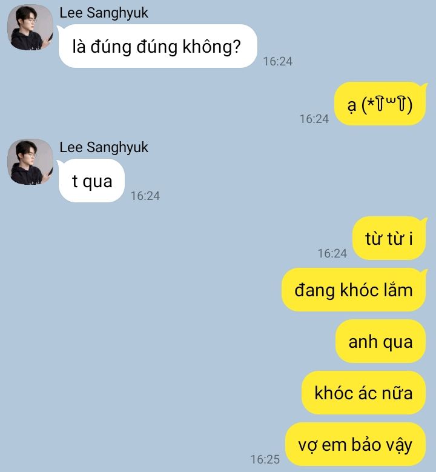436x472 pixels.
Task: Select the 'khóc ác nữa' message
Action: 364,393
